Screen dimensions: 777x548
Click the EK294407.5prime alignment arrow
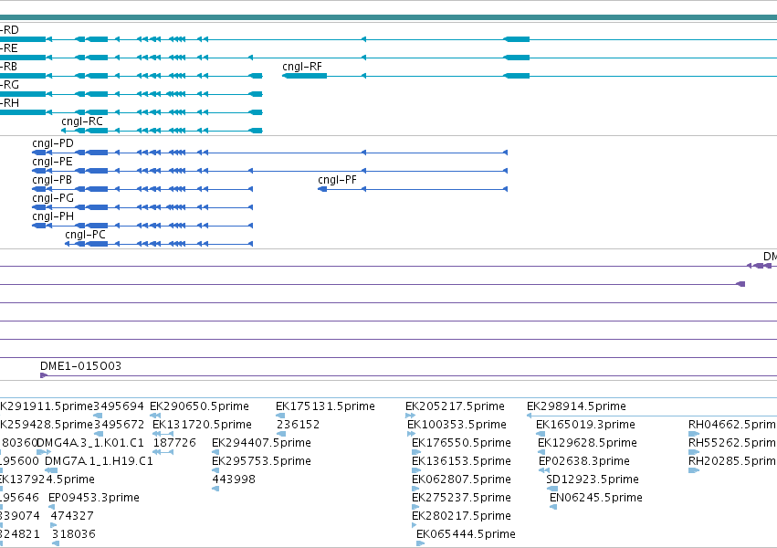pos(215,452)
